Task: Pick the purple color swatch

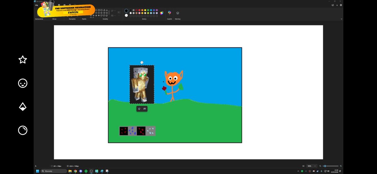Action: click(x=157, y=10)
